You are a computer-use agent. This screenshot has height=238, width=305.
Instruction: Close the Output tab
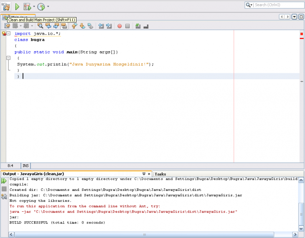[x=149, y=174]
